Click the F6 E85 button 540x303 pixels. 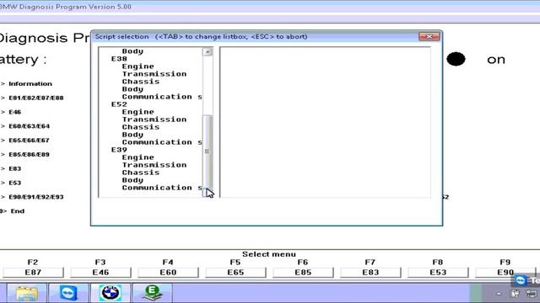[303, 273]
